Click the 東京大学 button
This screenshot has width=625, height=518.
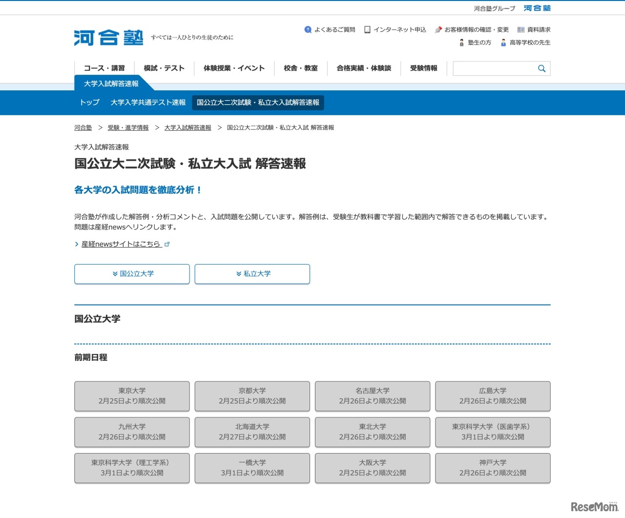coord(132,396)
